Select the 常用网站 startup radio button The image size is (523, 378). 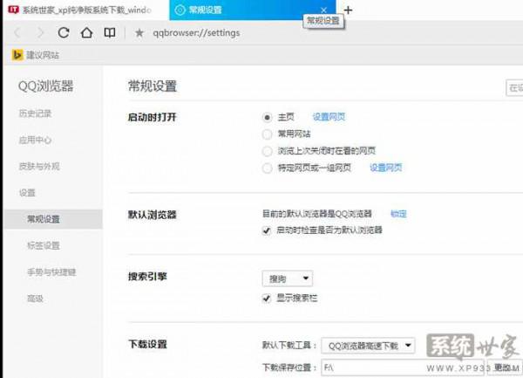267,134
